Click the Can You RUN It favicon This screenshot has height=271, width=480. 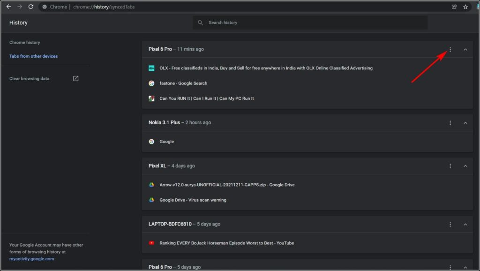[x=151, y=98]
